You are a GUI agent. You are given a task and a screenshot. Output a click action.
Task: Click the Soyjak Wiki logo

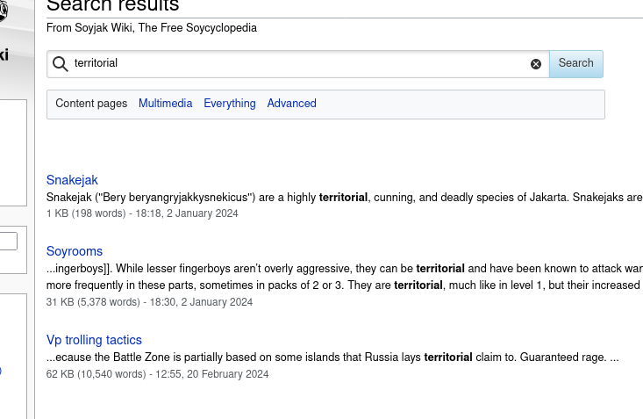pyautogui.click(x=4, y=13)
